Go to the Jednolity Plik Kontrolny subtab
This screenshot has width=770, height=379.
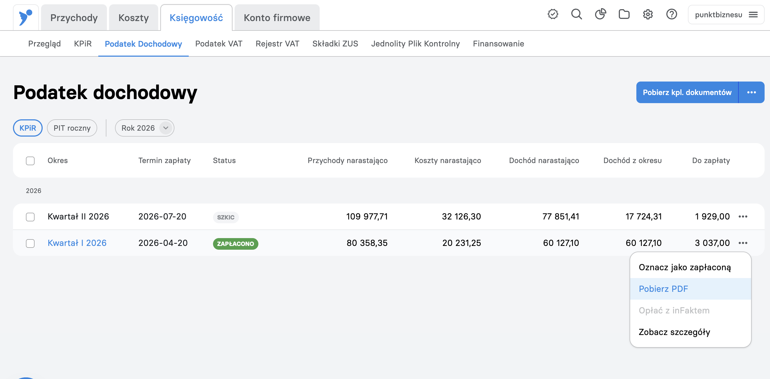coord(416,44)
